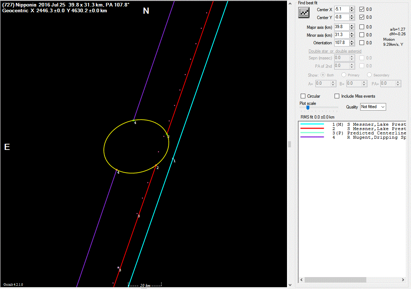Focus the Minor axis (km) field
The width and height of the screenshot is (411, 289).
(x=341, y=35)
